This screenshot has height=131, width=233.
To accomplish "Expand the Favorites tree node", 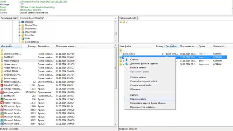I will point(19,35).
